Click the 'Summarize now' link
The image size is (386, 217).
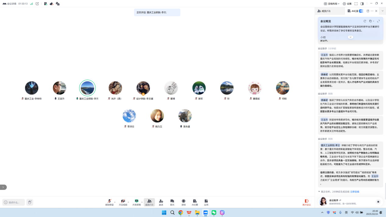click(x=354, y=192)
